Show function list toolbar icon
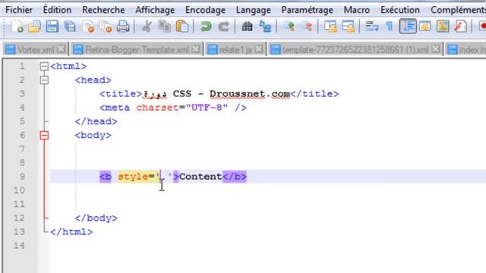This screenshot has width=486, height=273. 461,27
